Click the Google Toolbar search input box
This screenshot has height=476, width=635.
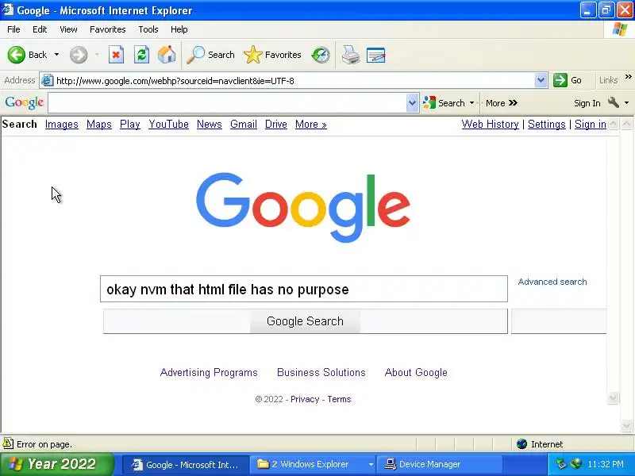(227, 103)
